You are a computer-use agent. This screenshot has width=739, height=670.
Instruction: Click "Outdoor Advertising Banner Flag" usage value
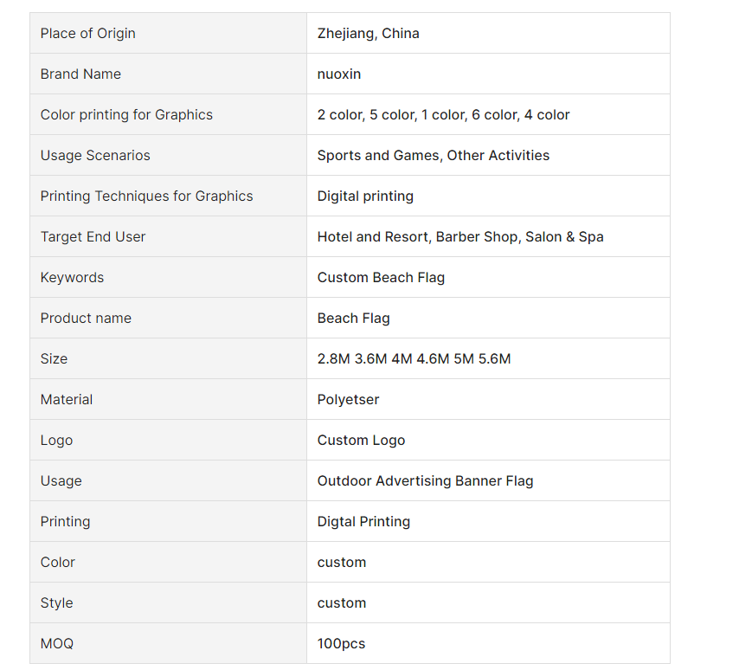pyautogui.click(x=425, y=481)
